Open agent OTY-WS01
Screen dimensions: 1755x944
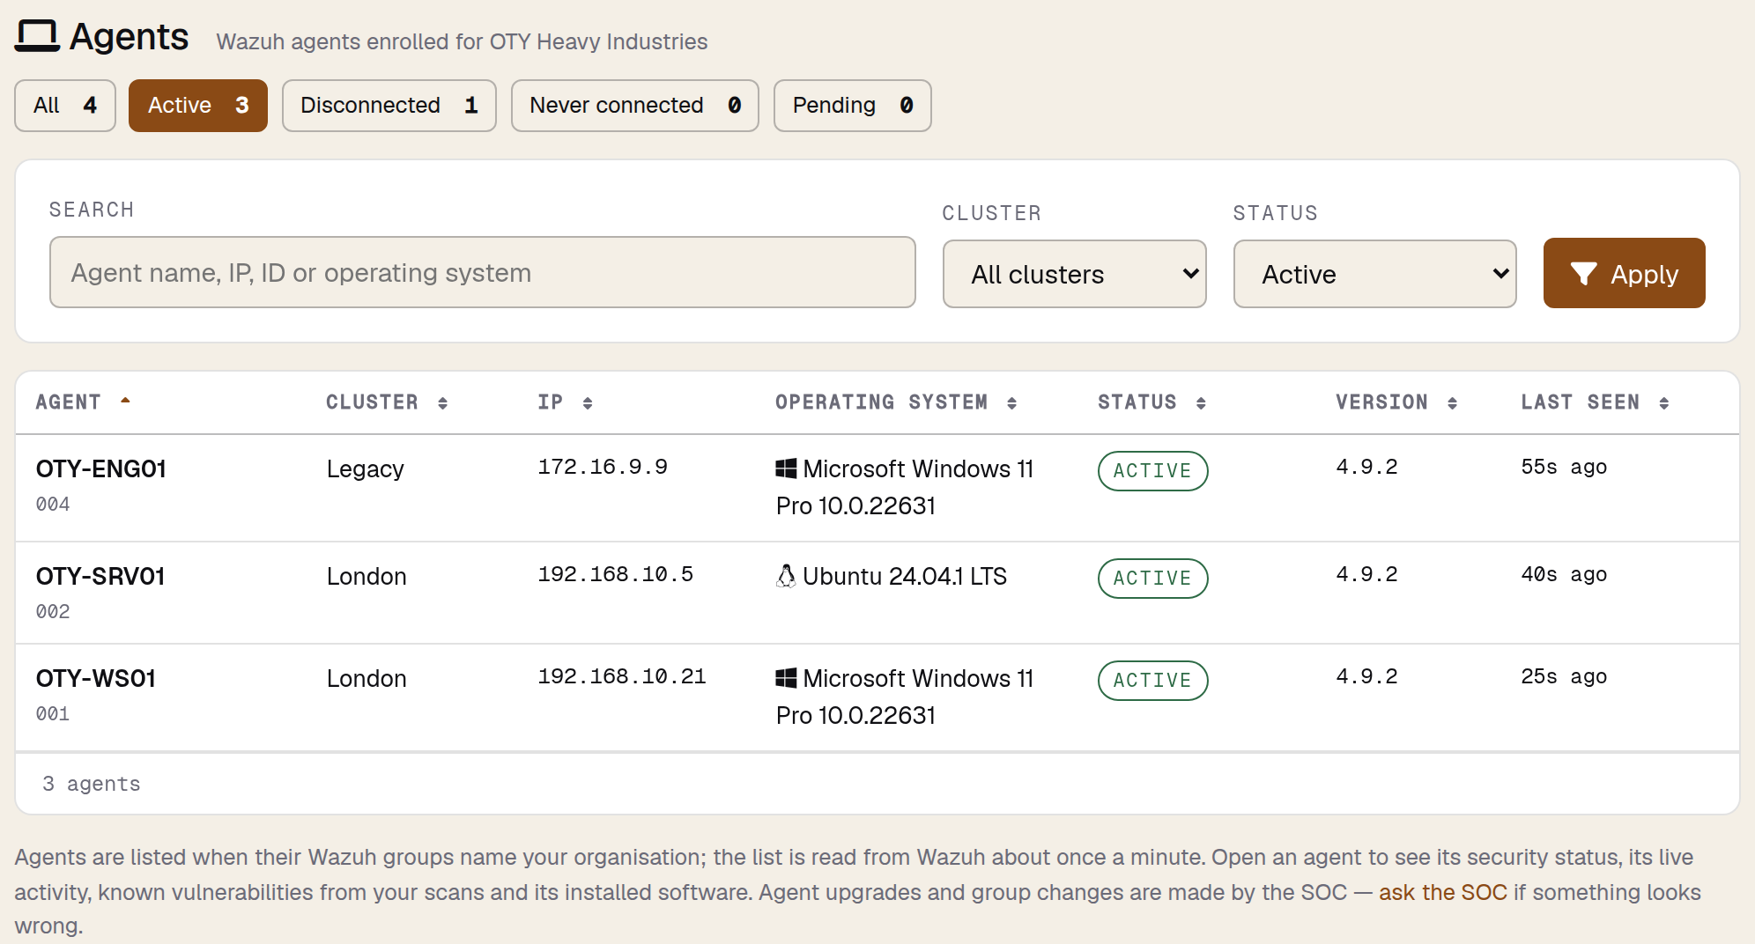pyautogui.click(x=96, y=678)
